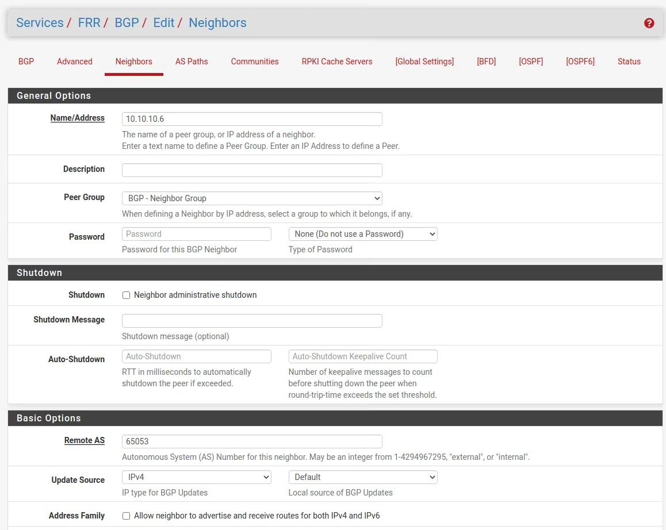Open the Communities tab

[x=255, y=62]
